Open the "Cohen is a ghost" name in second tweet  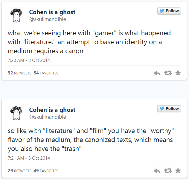click(x=52, y=110)
